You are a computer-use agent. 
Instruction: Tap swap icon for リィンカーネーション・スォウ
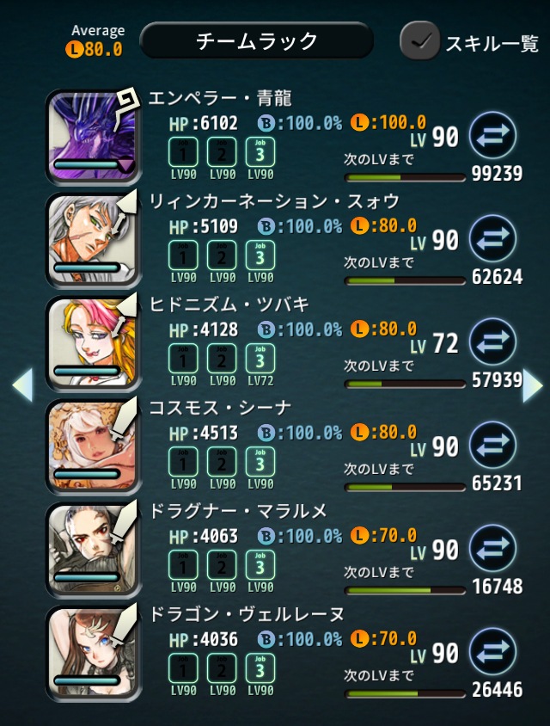pyautogui.click(x=493, y=238)
